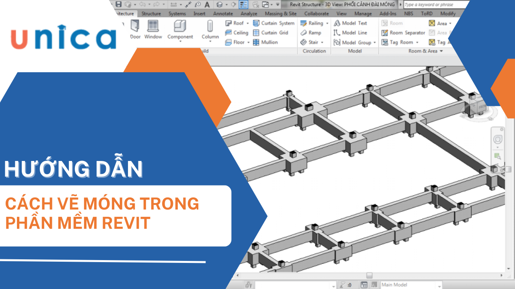Switch to the Annotate tab

[223, 14]
